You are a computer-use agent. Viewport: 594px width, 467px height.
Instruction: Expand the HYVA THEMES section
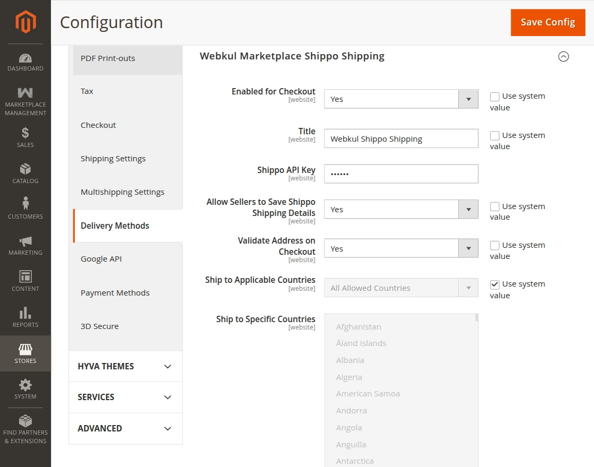click(125, 366)
